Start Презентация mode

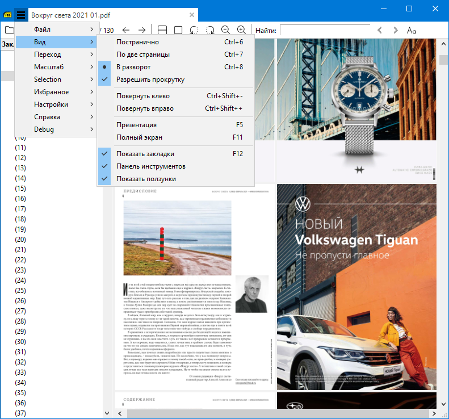[x=175, y=125]
